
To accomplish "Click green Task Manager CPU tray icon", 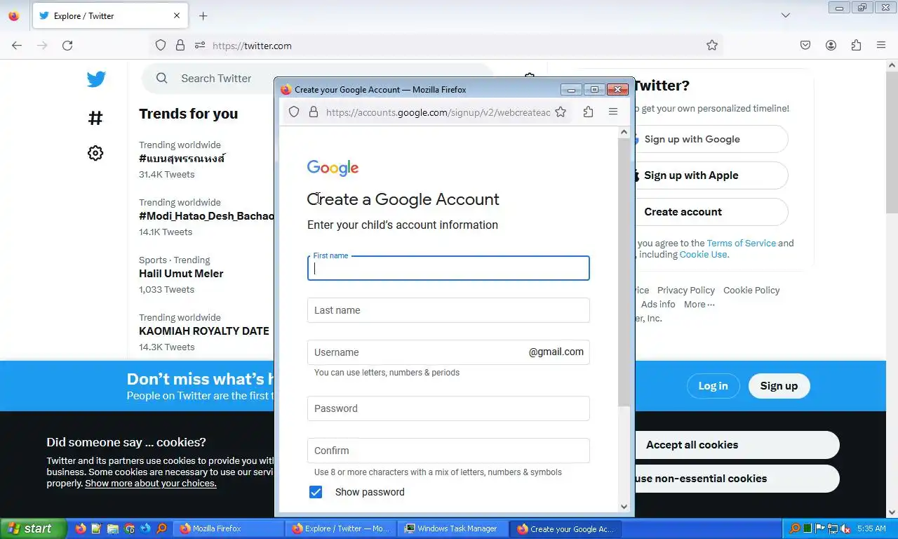I will pyautogui.click(x=807, y=528).
